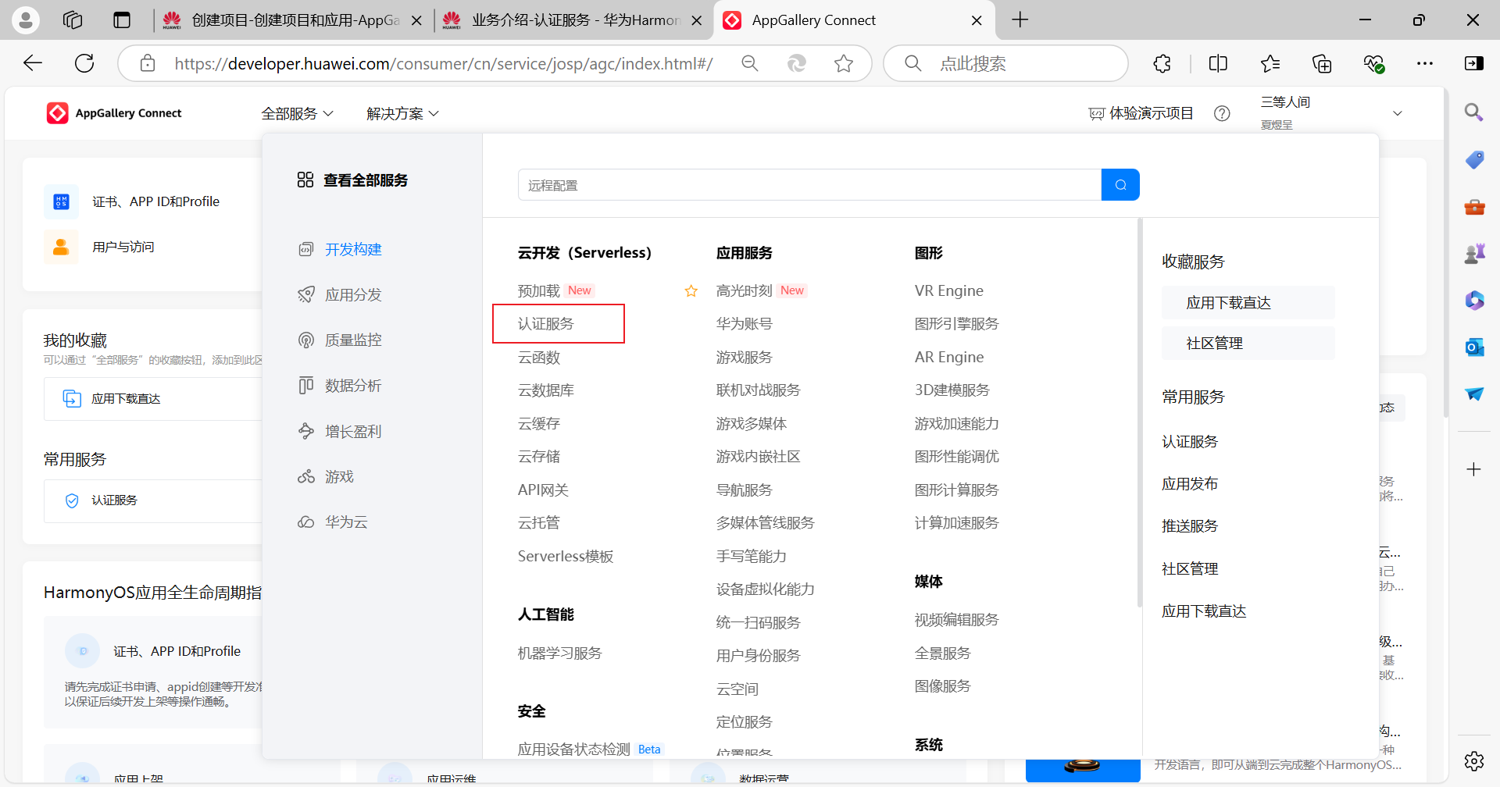This screenshot has height=787, width=1500.
Task: Open 认证服务 under 云开发 Serverless
Action: point(546,324)
